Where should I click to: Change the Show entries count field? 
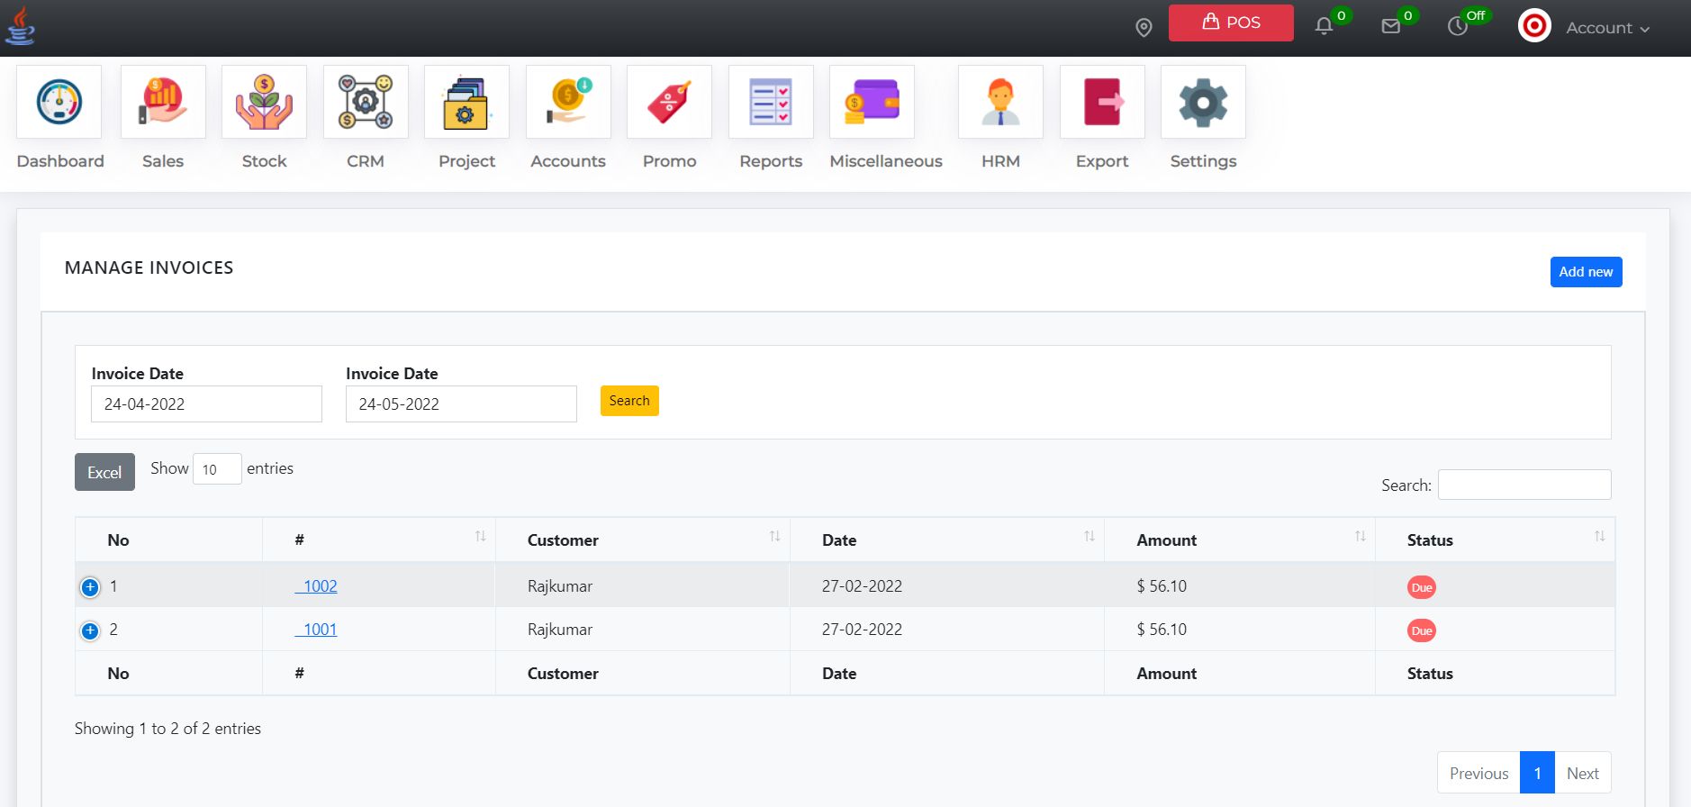(217, 469)
